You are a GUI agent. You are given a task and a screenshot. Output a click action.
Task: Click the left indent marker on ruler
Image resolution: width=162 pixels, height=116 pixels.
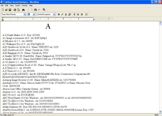point(3,19)
